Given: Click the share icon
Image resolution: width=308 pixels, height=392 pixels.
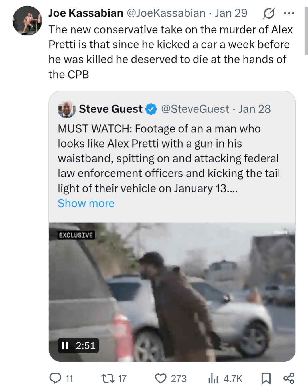Looking at the screenshot, I should click(x=289, y=378).
